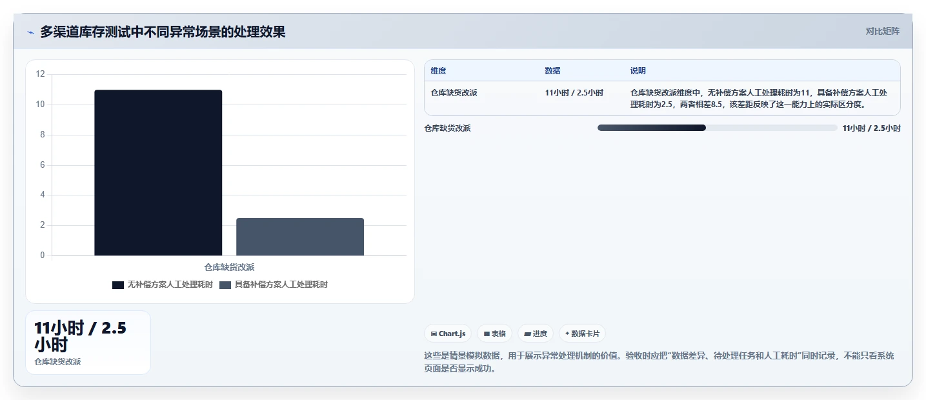This screenshot has height=400, width=926.
Task: Click y-axis tick label 4
Action: pos(43,195)
